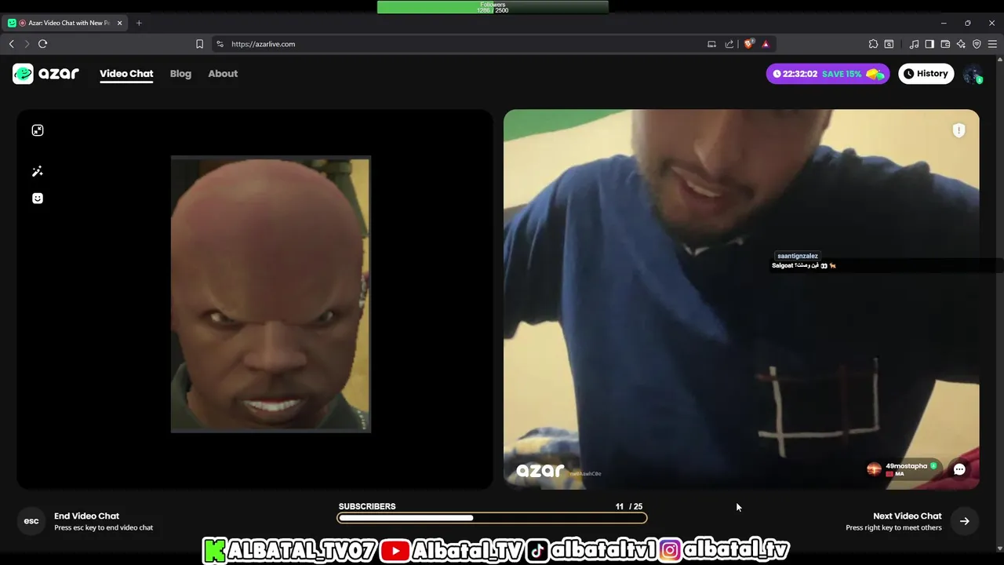
Task: Open the browser hamburger menu
Action: (x=992, y=44)
